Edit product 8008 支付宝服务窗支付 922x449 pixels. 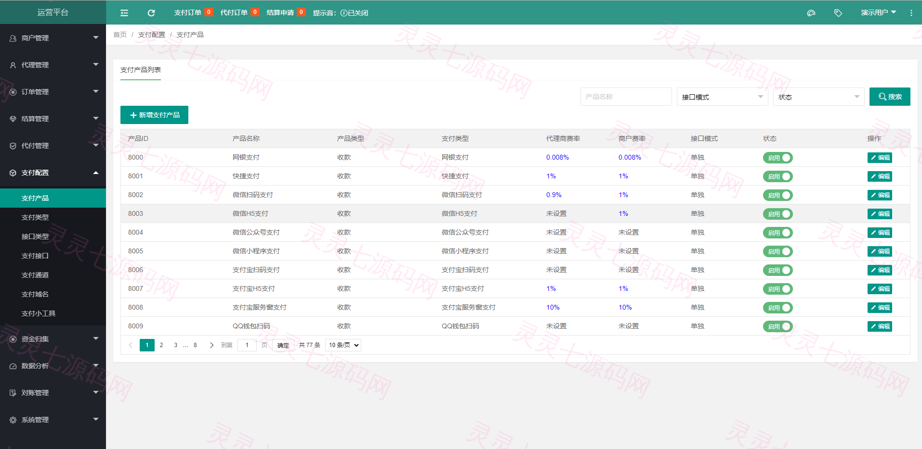coord(880,308)
